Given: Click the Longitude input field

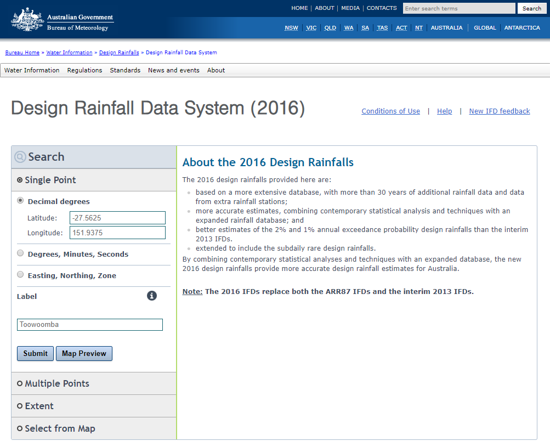Looking at the screenshot, I should point(117,233).
